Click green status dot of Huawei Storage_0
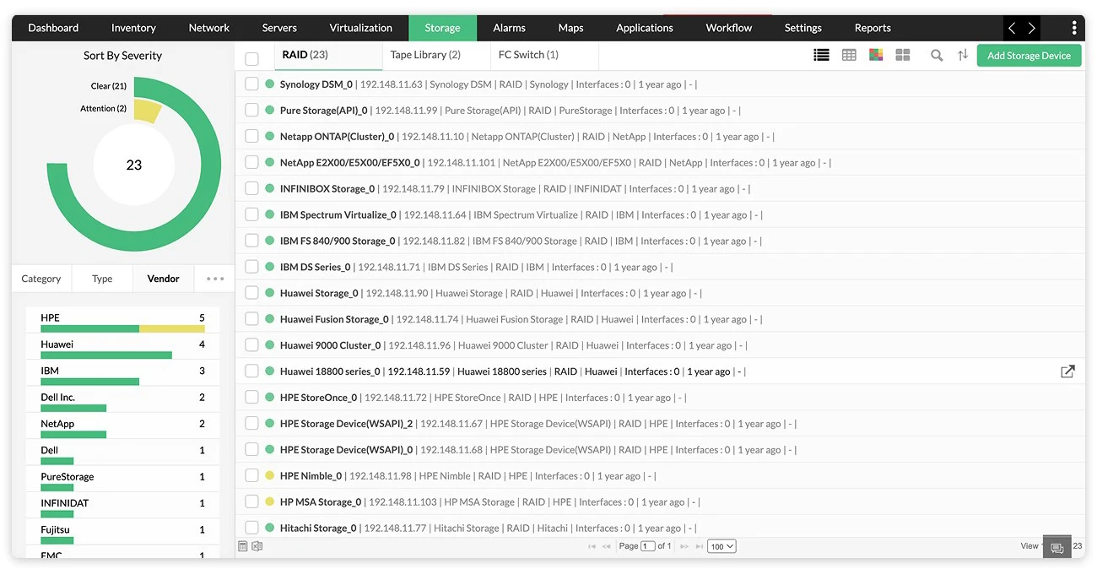The height and width of the screenshot is (580, 1097). click(270, 293)
